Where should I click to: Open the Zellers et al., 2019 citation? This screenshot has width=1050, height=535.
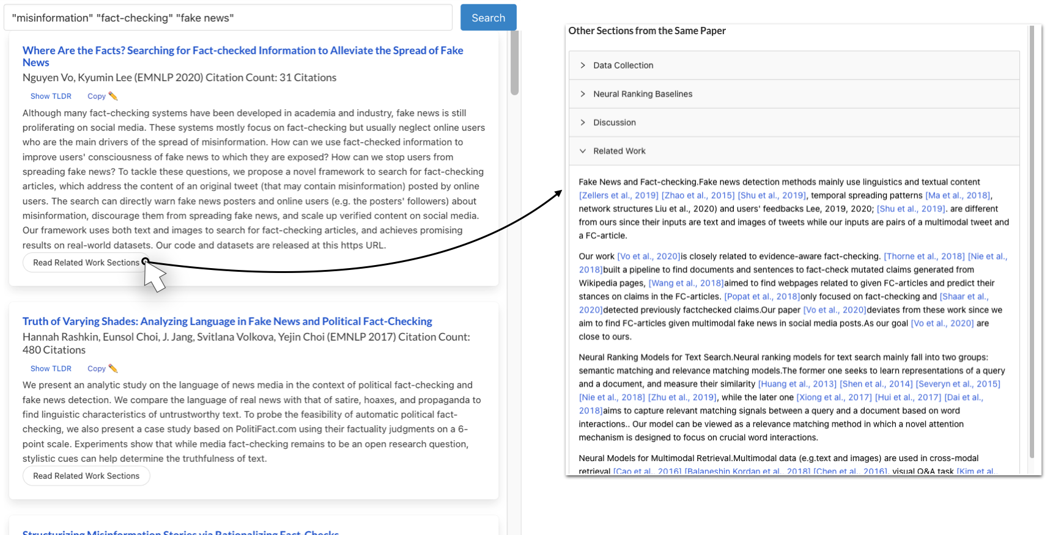[618, 195]
